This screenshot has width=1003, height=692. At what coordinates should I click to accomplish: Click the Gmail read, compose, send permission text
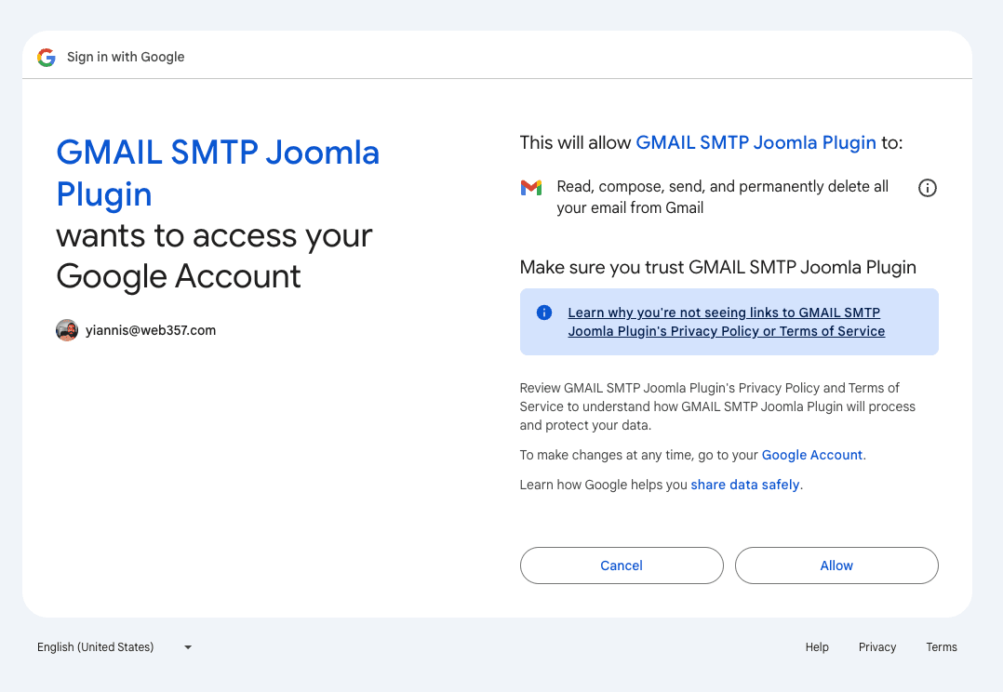click(722, 197)
